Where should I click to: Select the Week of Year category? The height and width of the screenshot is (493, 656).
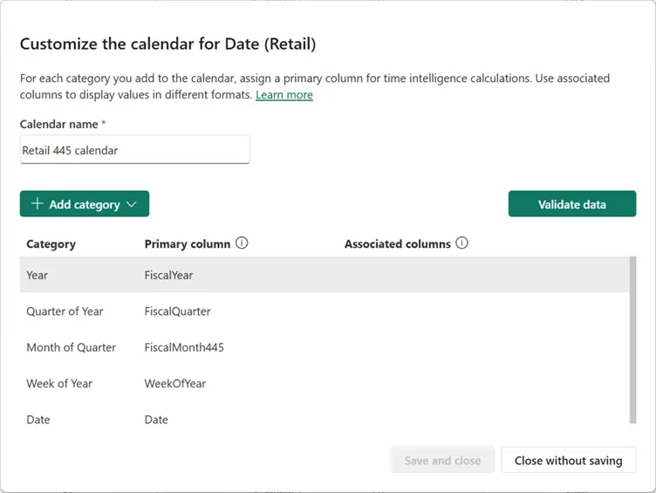coord(59,383)
